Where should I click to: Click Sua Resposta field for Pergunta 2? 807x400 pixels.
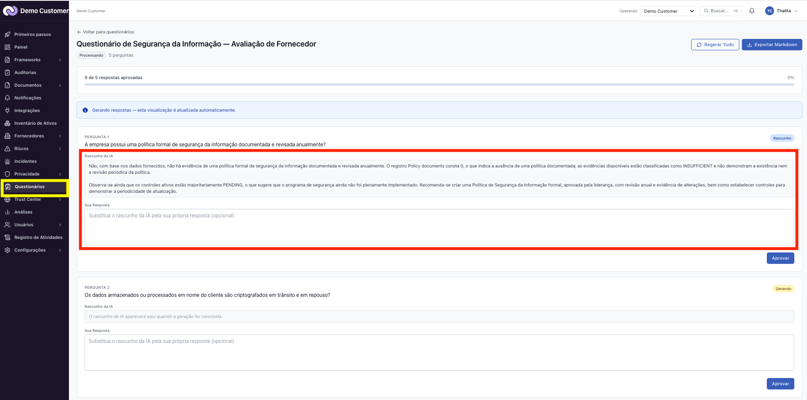coord(439,353)
